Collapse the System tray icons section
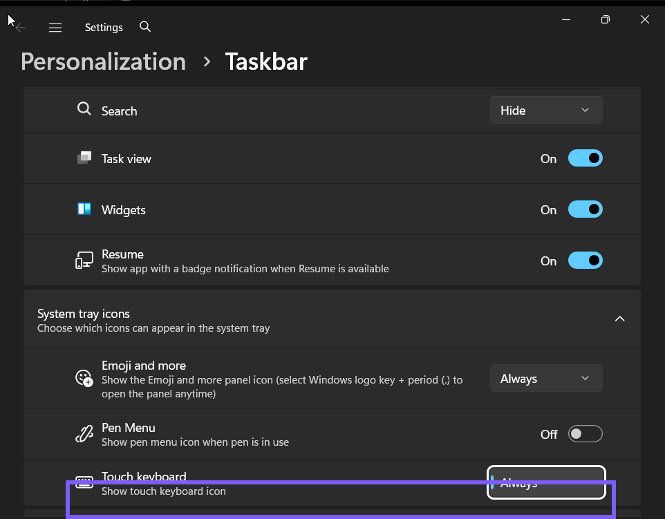The height and width of the screenshot is (519, 665). click(619, 319)
